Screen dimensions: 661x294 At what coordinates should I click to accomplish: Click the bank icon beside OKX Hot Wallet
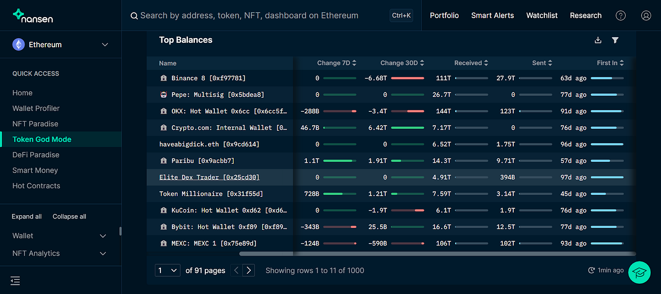click(x=163, y=111)
